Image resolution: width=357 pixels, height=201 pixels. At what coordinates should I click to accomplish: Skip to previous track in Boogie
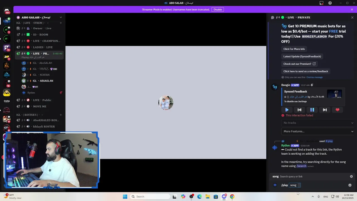pyautogui.click(x=300, y=110)
